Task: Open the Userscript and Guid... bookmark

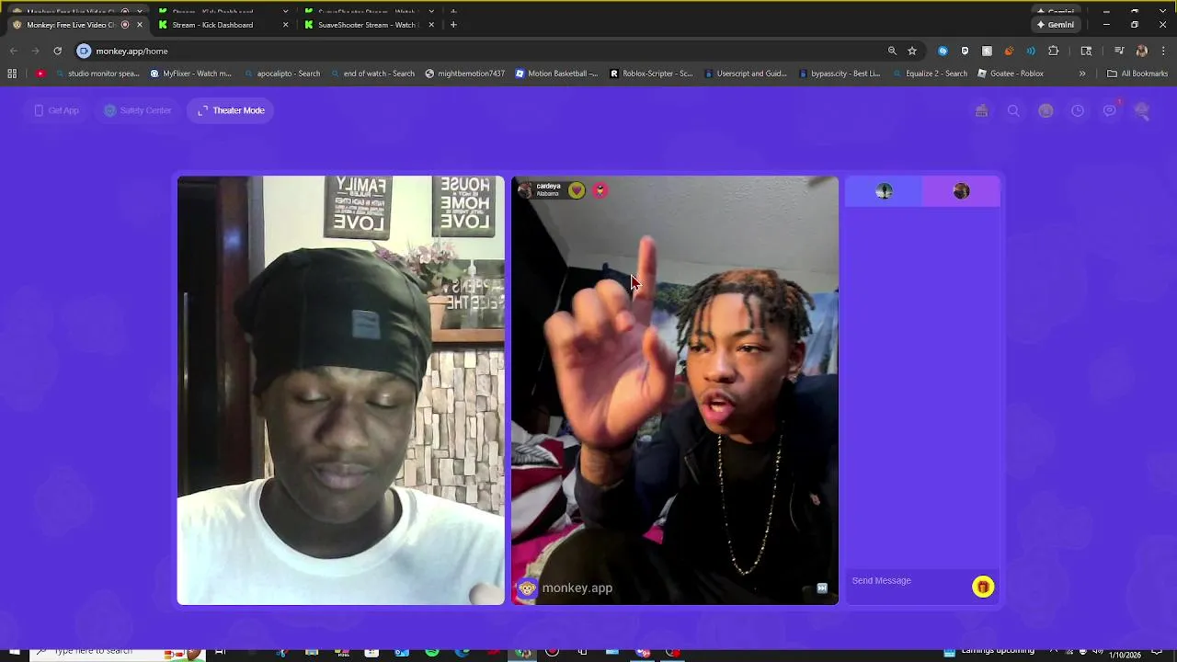Action: pyautogui.click(x=745, y=74)
